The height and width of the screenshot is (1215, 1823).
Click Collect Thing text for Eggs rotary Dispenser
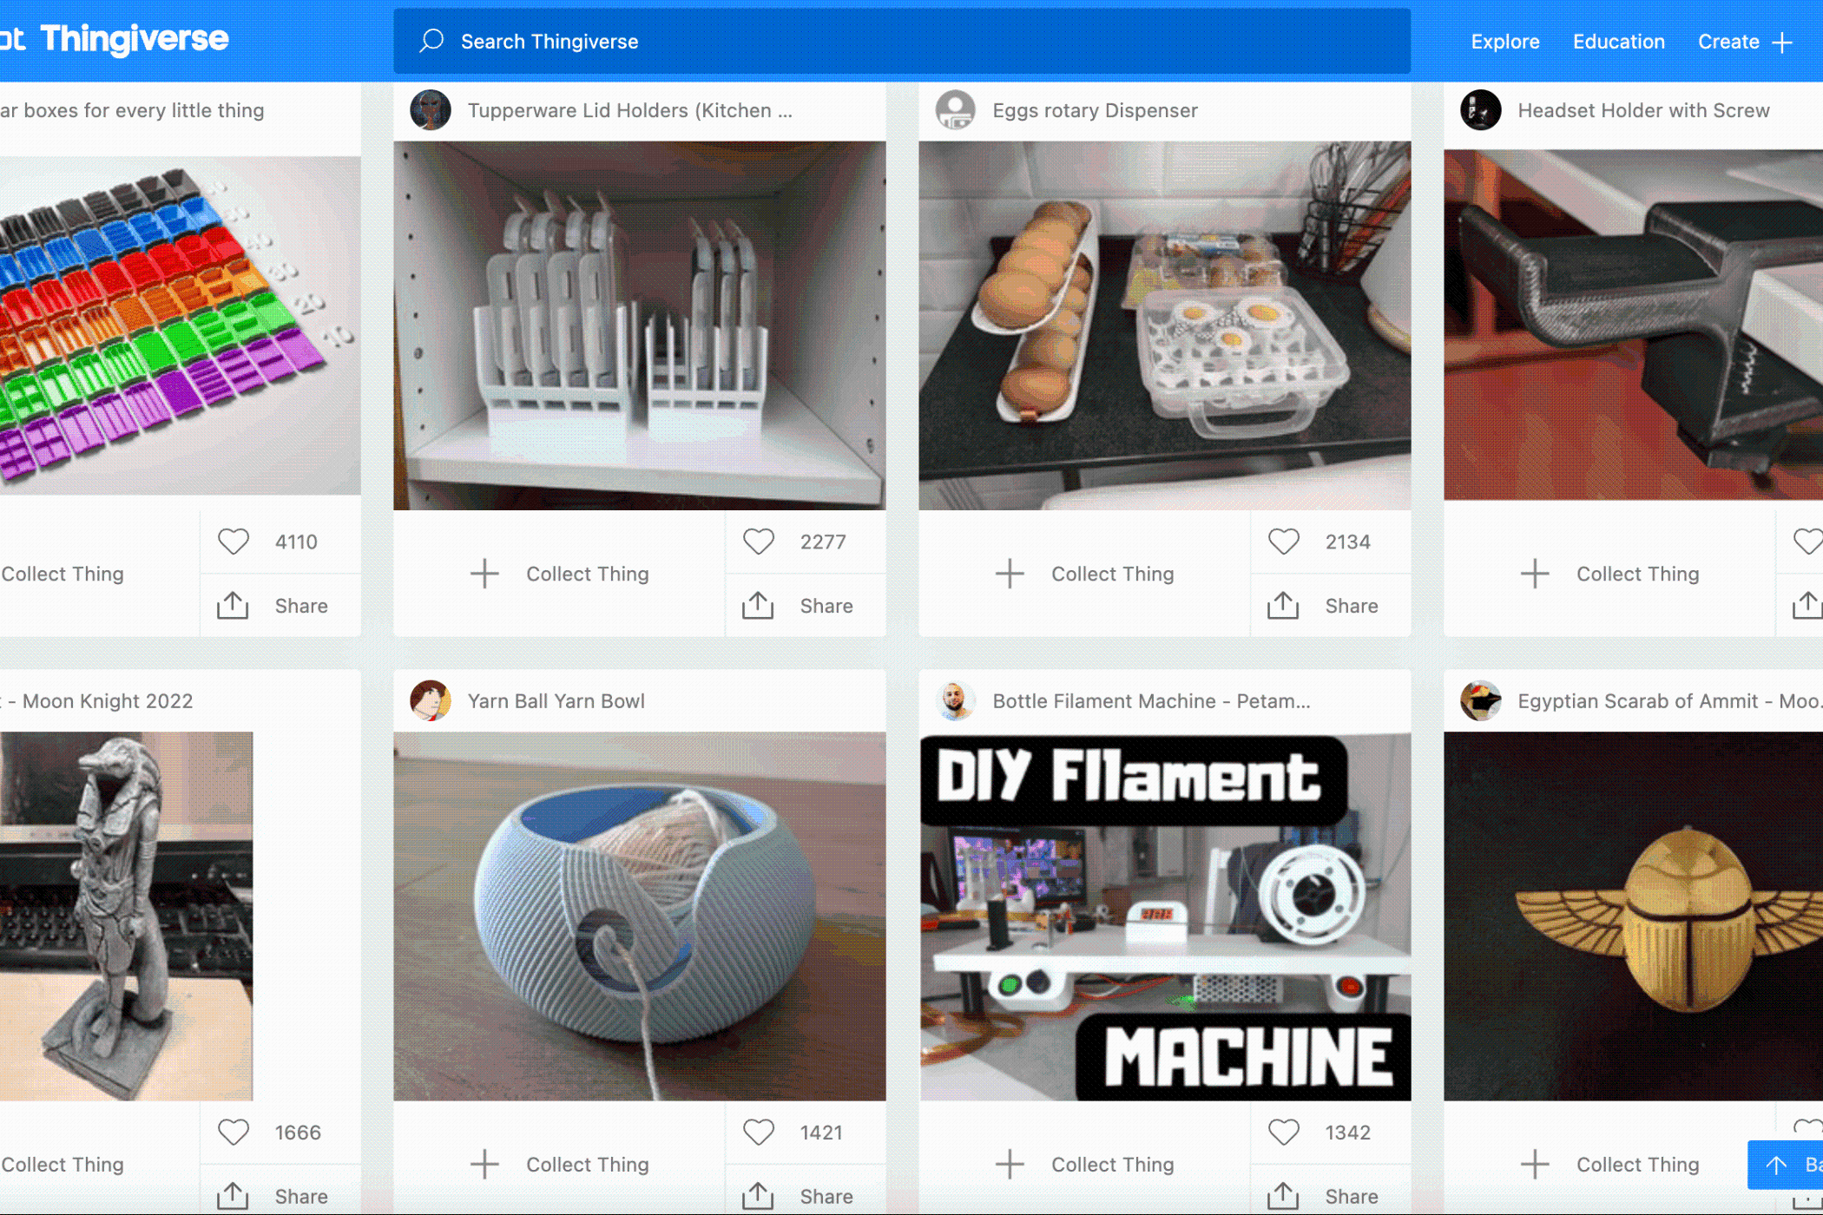click(1113, 574)
